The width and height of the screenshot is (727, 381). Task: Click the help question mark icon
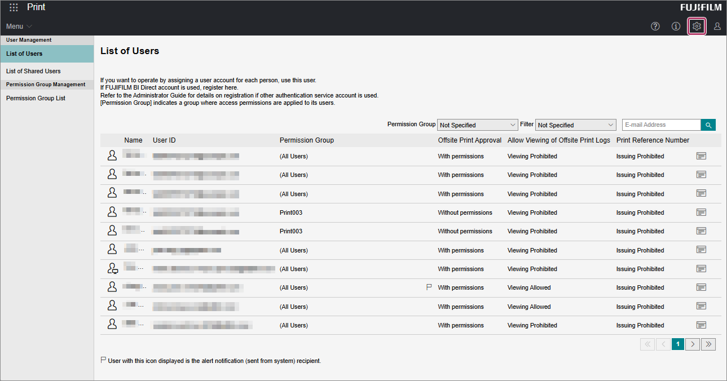coord(655,26)
